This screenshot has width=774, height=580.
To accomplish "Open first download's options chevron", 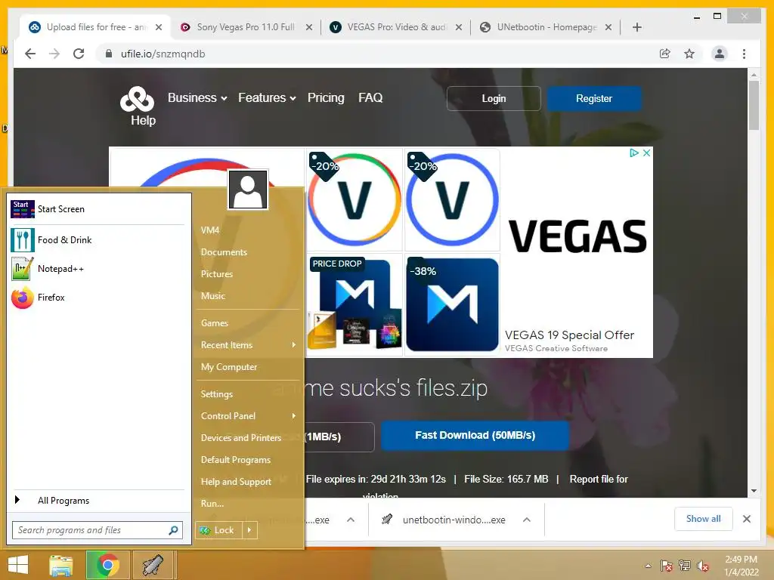I will [351, 520].
